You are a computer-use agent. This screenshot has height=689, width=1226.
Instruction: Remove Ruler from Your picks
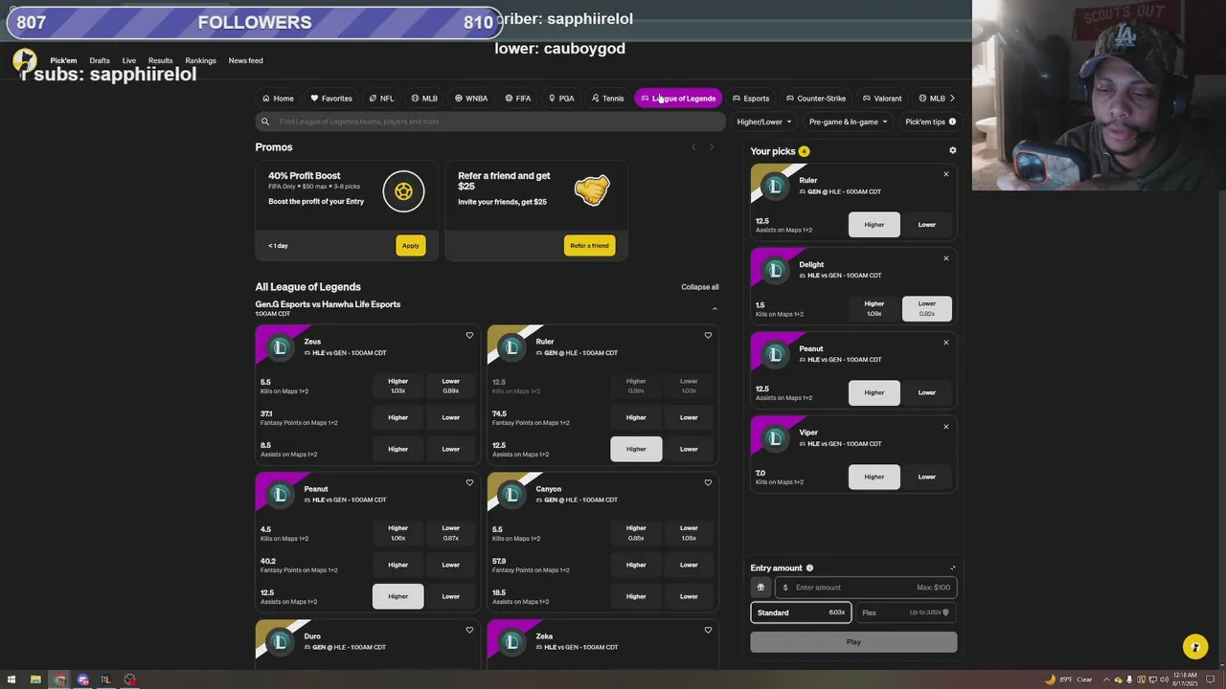pyautogui.click(x=945, y=174)
